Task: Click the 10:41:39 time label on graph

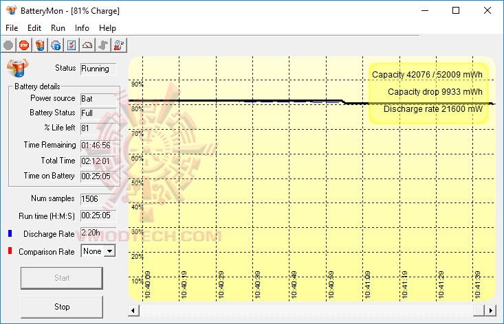Action: 478,285
